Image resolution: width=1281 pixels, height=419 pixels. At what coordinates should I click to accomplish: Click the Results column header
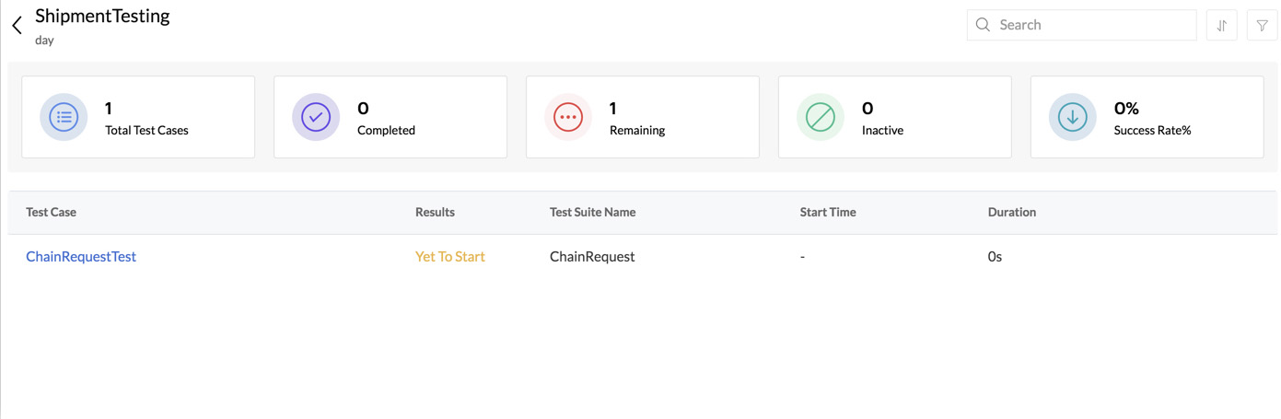coord(435,212)
